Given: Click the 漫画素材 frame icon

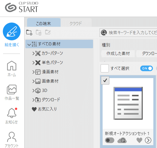Looking at the screenshot, I should click(x=38, y=72).
